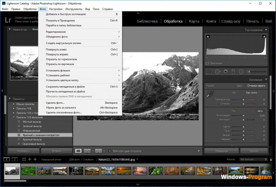
Task: Switch treatment mode to Цвет
Action: point(239,86)
